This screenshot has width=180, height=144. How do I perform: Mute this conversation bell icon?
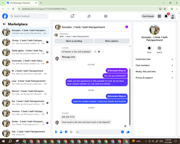pyautogui.click(x=149, y=48)
